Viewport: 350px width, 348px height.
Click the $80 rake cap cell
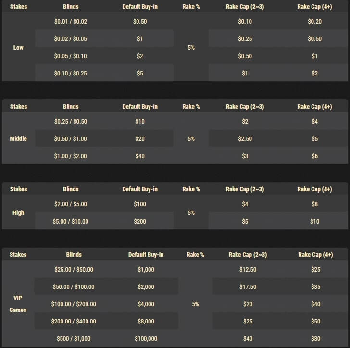315,339
